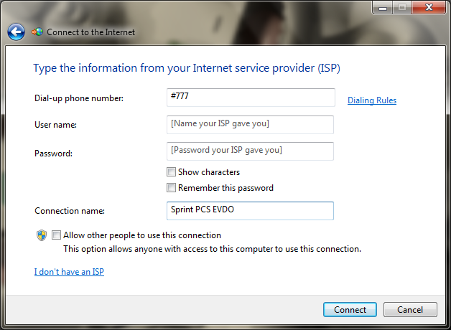Image resolution: width=451 pixels, height=330 pixels.
Task: Select the Password input field
Action: [250, 151]
